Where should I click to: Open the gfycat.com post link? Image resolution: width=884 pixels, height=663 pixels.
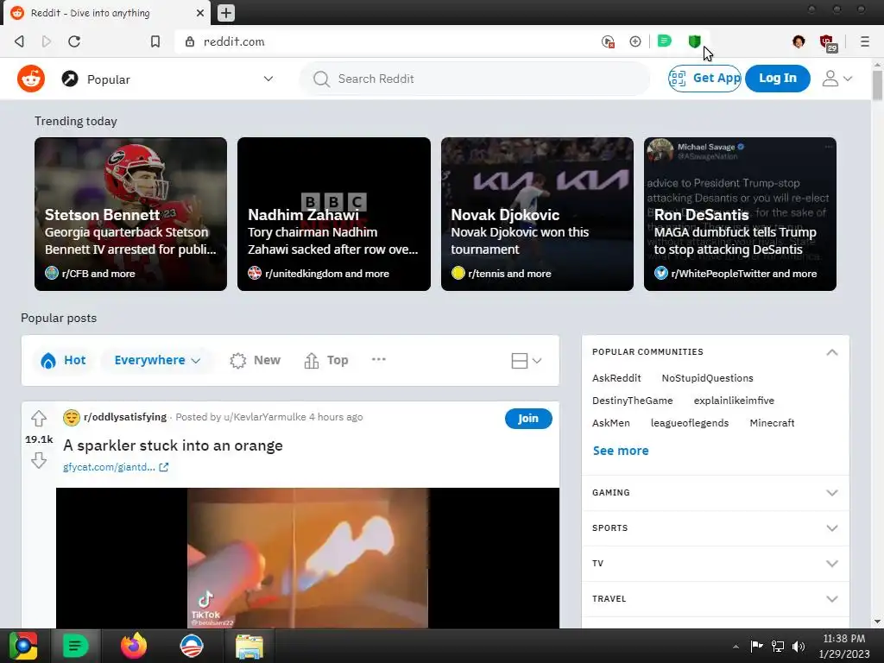coord(109,467)
